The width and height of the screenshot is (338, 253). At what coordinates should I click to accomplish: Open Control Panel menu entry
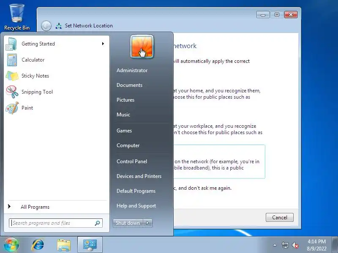tap(132, 161)
